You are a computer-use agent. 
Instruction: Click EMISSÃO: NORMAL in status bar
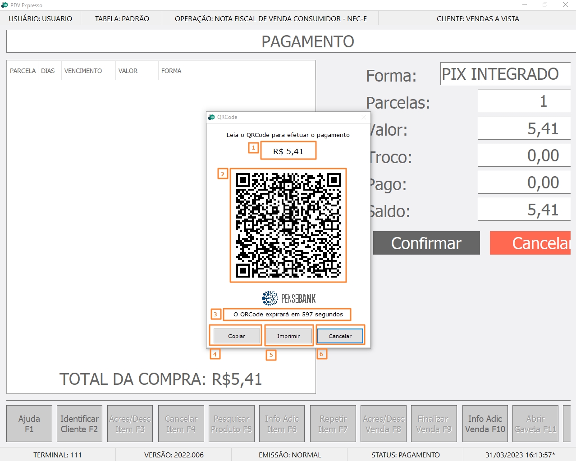(290, 455)
